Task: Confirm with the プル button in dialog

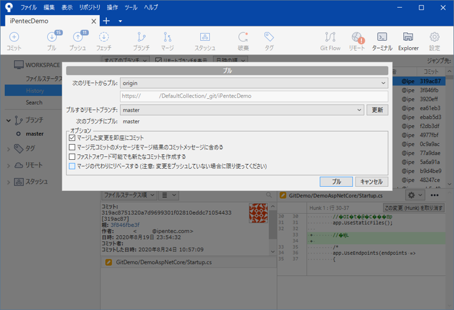Action: pos(336,181)
